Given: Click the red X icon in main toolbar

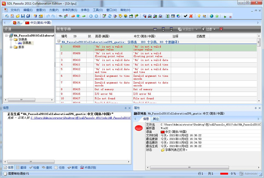Looking at the screenshot, I should click(191, 16).
